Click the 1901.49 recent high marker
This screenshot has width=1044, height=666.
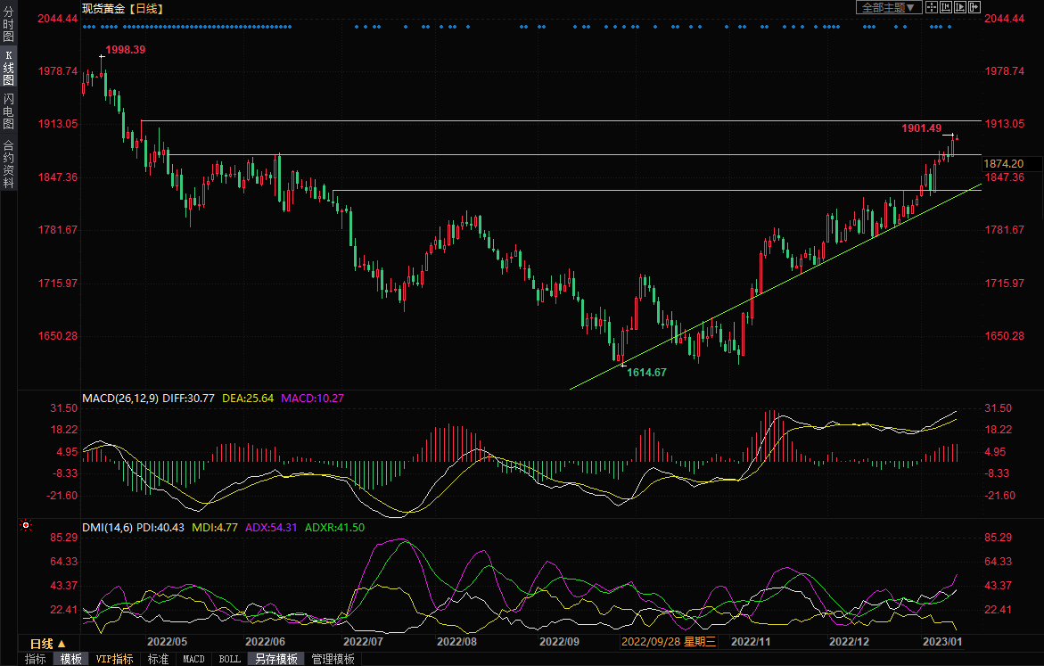(x=922, y=129)
